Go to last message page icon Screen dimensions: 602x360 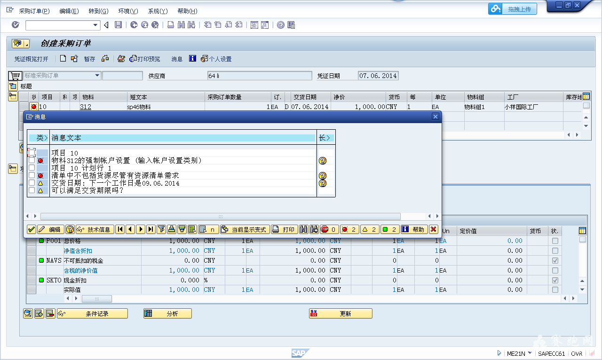coord(150,229)
